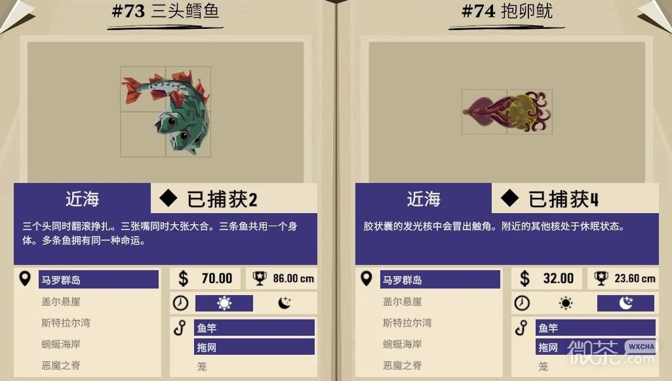Select 马罗群岛 in the #73 location list

98,280
